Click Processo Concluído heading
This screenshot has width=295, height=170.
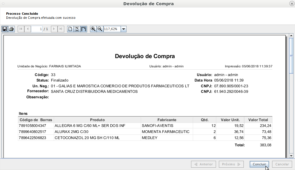(22, 14)
